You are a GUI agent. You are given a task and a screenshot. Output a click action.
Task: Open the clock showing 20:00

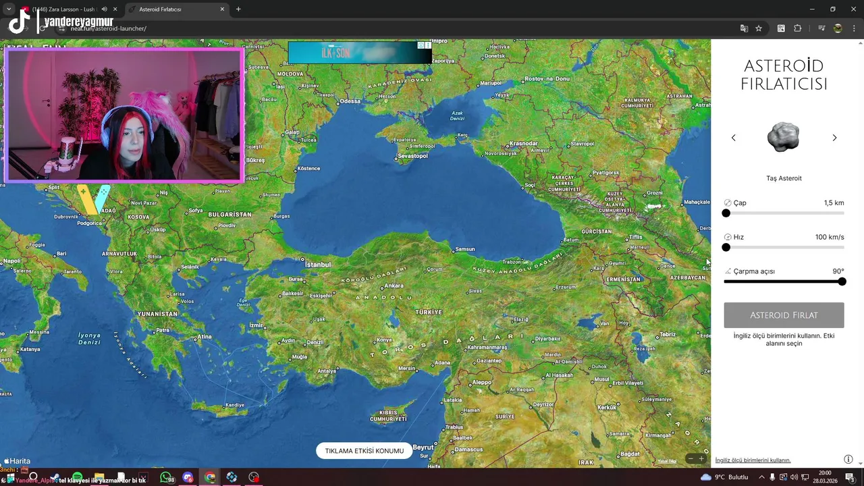(825, 477)
